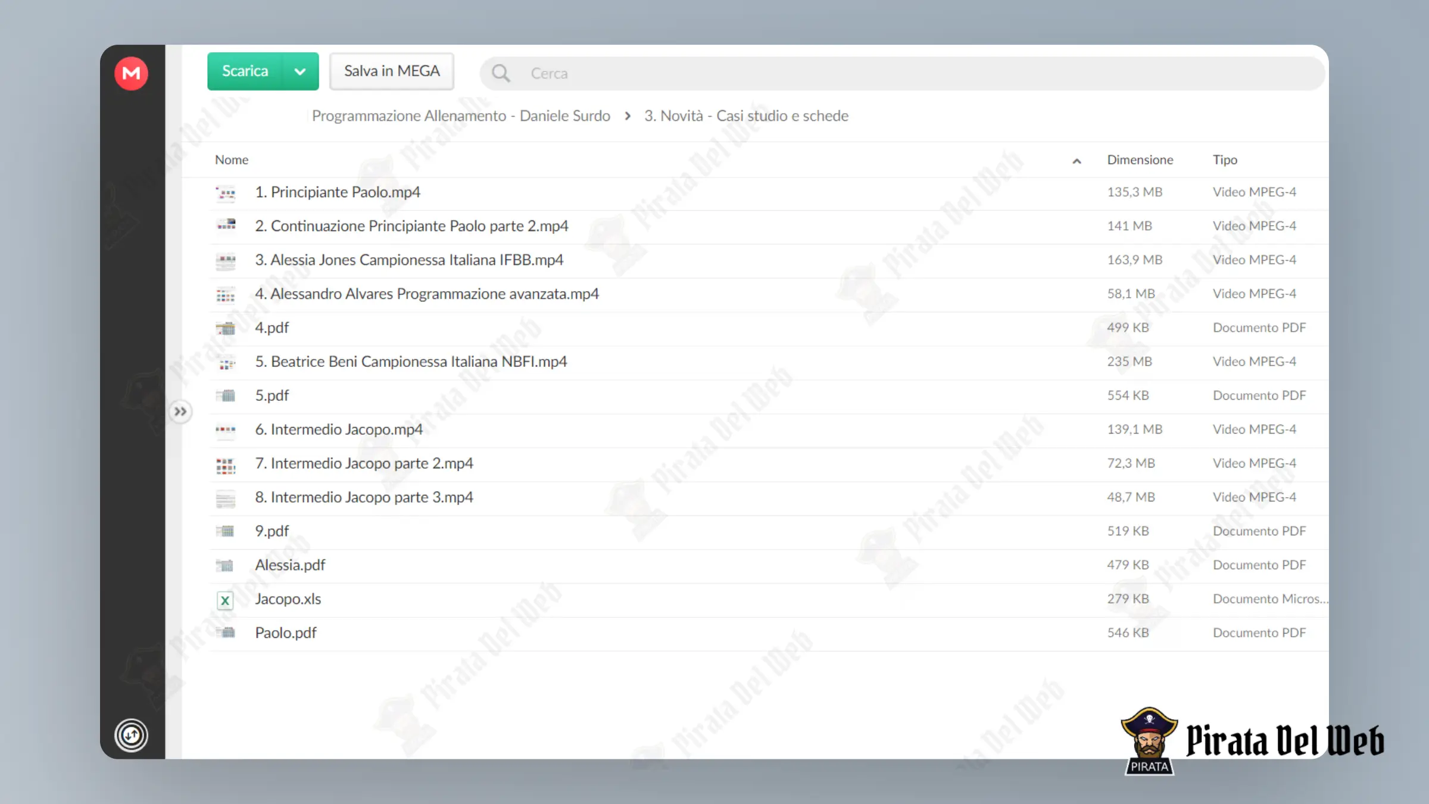Click size value 135,3 MB
Screen dimensions: 1429x804
(1134, 192)
